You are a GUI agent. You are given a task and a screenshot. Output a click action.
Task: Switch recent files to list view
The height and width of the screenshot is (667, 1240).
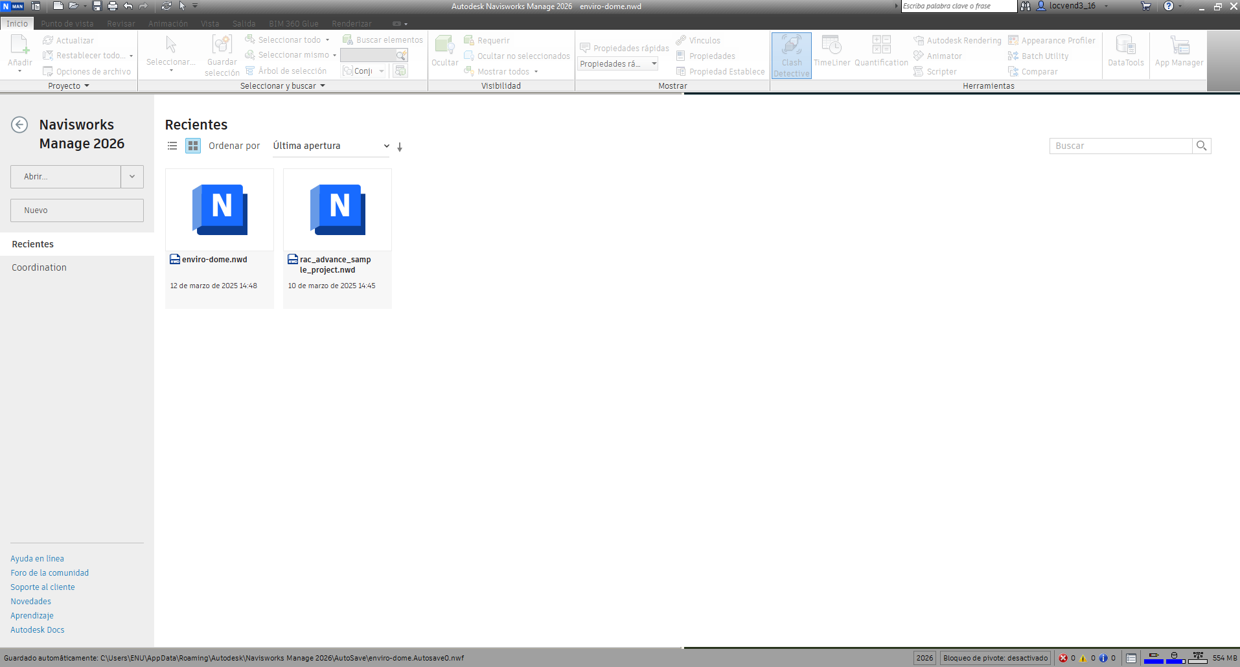(x=172, y=146)
